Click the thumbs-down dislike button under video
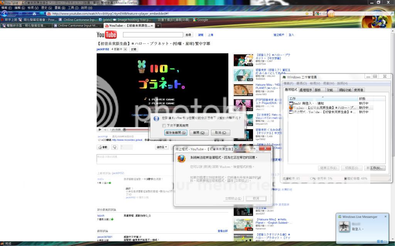The image size is (395, 246). point(115,147)
